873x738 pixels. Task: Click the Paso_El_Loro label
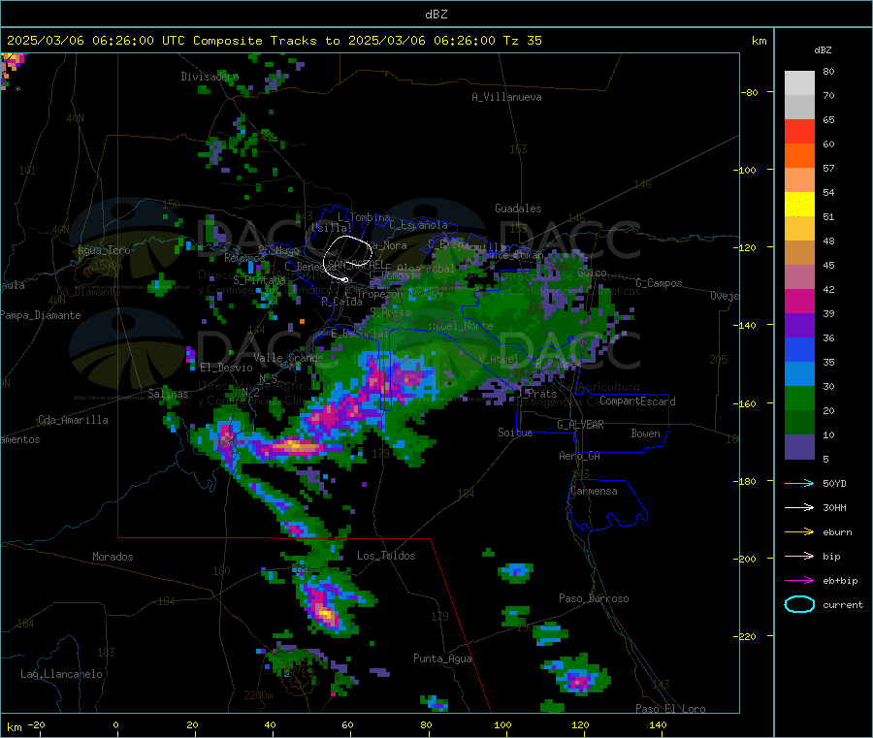[x=671, y=709]
